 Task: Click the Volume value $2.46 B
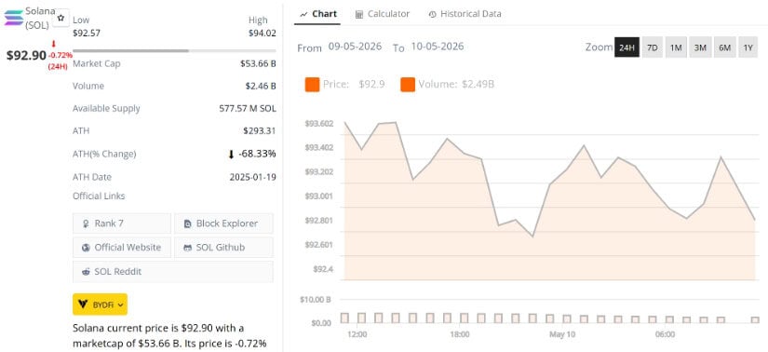click(261, 87)
